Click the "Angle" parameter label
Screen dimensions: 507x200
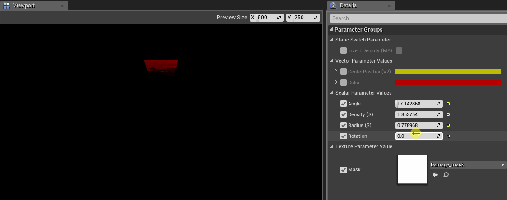coord(354,104)
